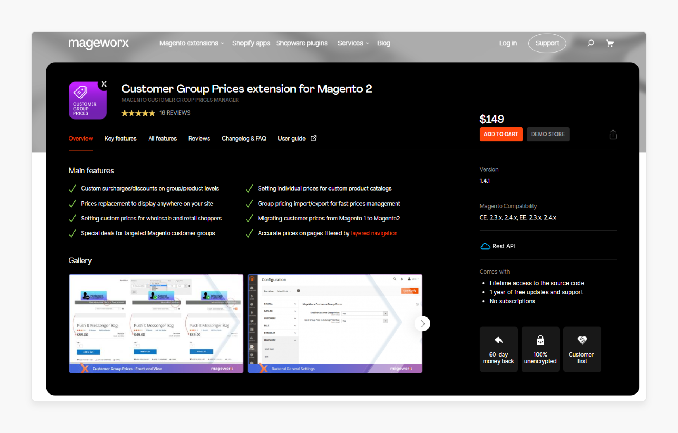Click the external link icon next to User guide
Screen dimensions: 678x433
[314, 138]
